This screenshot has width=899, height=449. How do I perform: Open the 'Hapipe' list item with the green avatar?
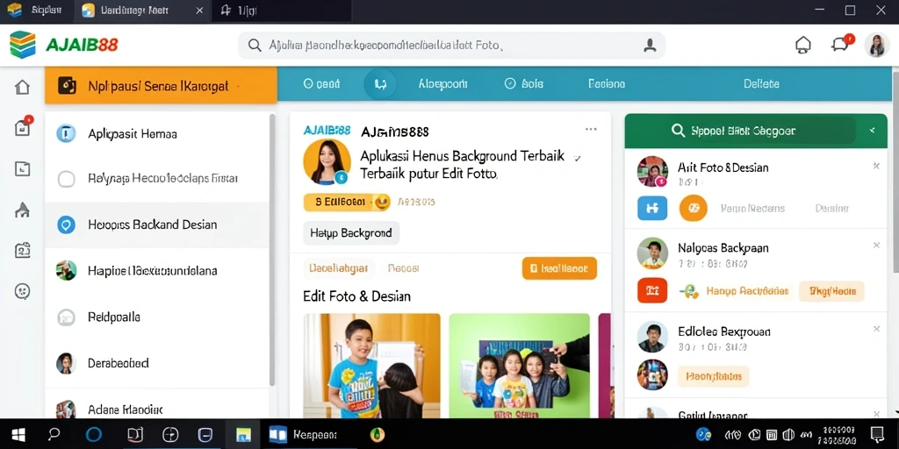(x=156, y=270)
